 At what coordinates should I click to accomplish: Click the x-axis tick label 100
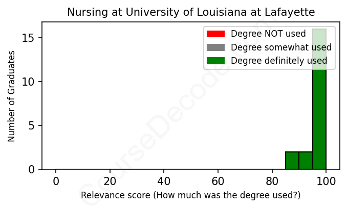click(x=326, y=180)
